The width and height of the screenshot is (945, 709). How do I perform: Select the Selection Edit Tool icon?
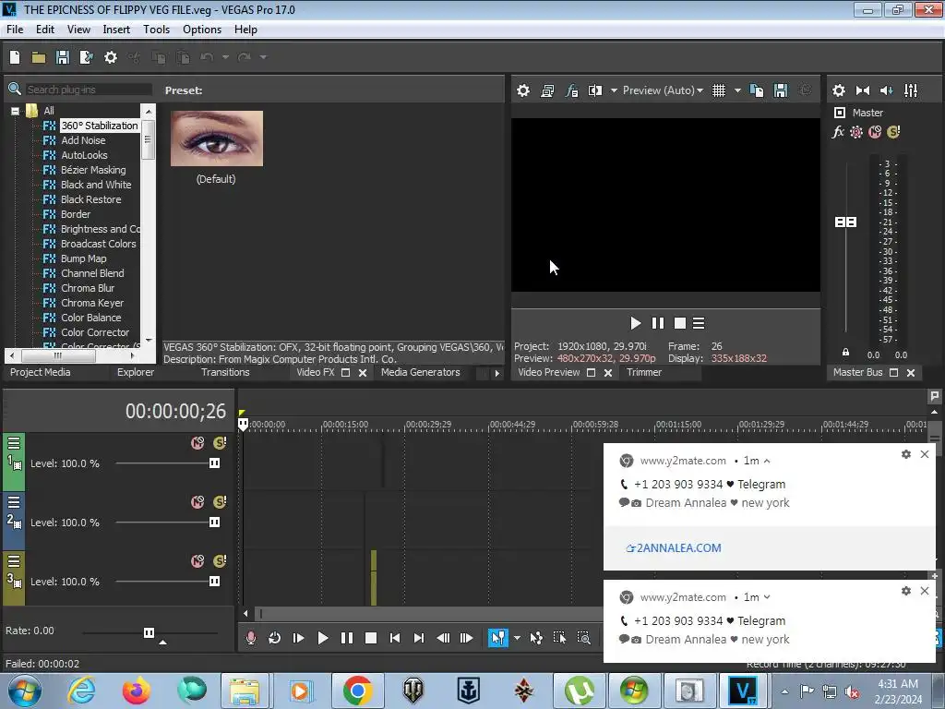click(560, 638)
